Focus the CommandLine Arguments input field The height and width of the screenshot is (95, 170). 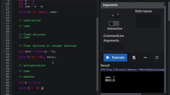point(114,47)
